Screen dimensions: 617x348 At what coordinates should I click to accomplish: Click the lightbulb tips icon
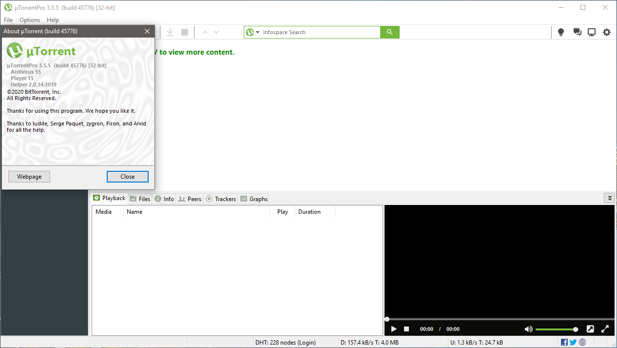561,32
